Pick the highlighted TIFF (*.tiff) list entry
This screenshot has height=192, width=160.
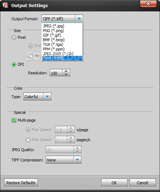[62, 58]
